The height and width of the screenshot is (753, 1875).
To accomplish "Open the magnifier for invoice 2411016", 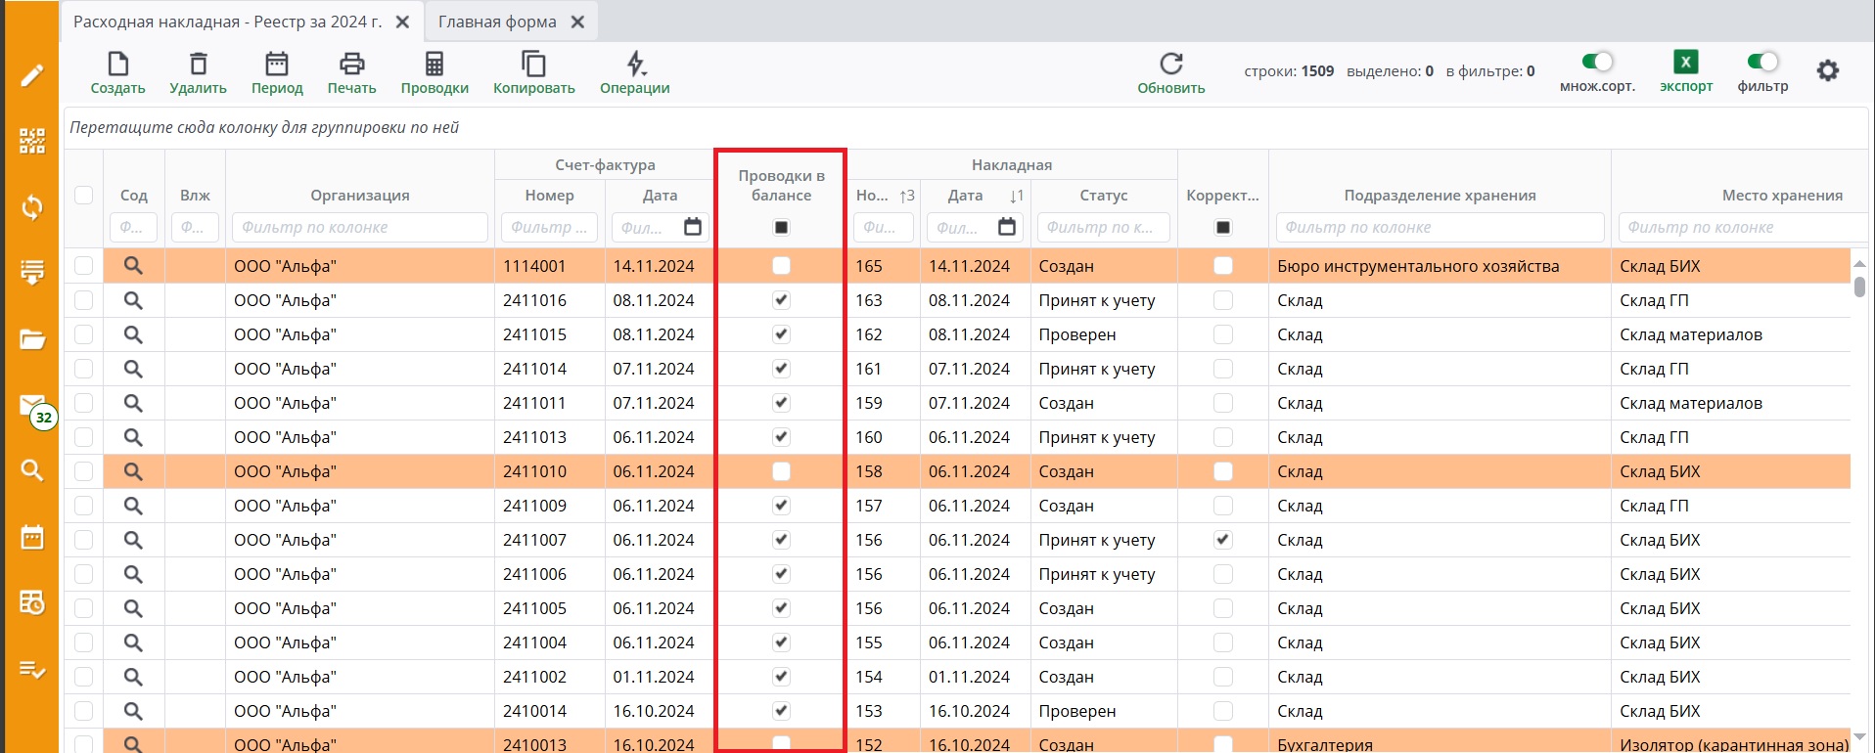I will tap(133, 300).
